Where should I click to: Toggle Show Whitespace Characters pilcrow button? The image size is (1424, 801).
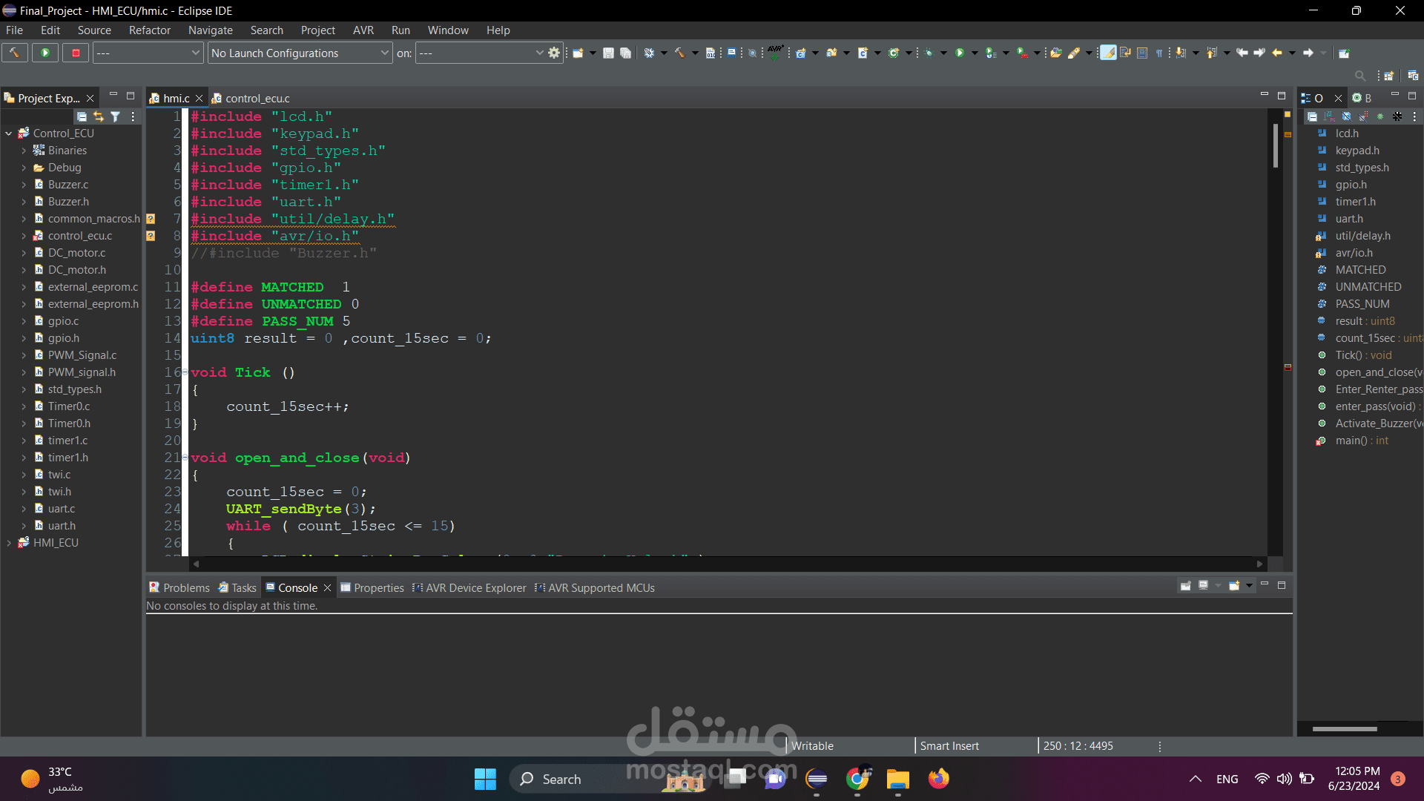(x=1159, y=53)
